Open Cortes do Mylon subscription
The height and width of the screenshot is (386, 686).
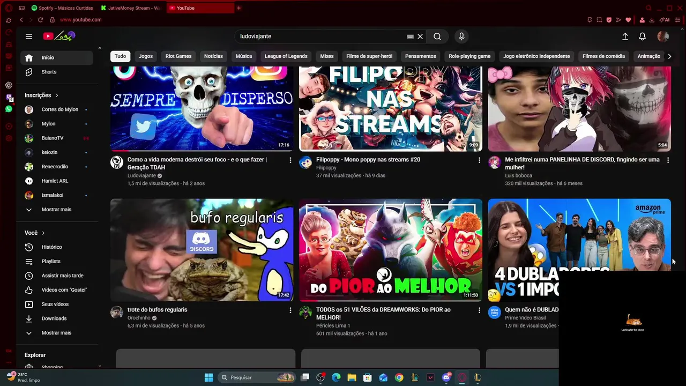tap(57, 109)
